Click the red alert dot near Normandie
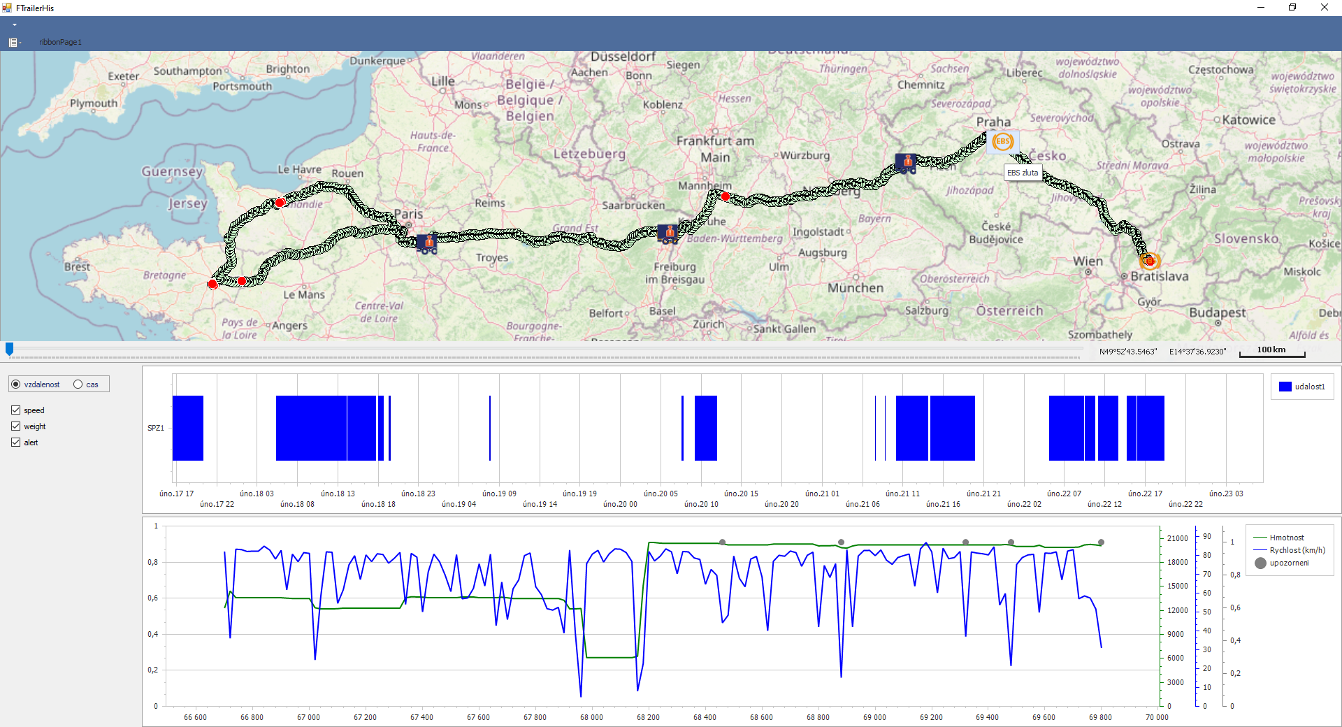Screen dimensions: 1342x727 click(280, 203)
